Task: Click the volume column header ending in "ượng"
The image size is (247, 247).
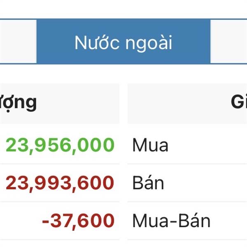Action: point(60,104)
